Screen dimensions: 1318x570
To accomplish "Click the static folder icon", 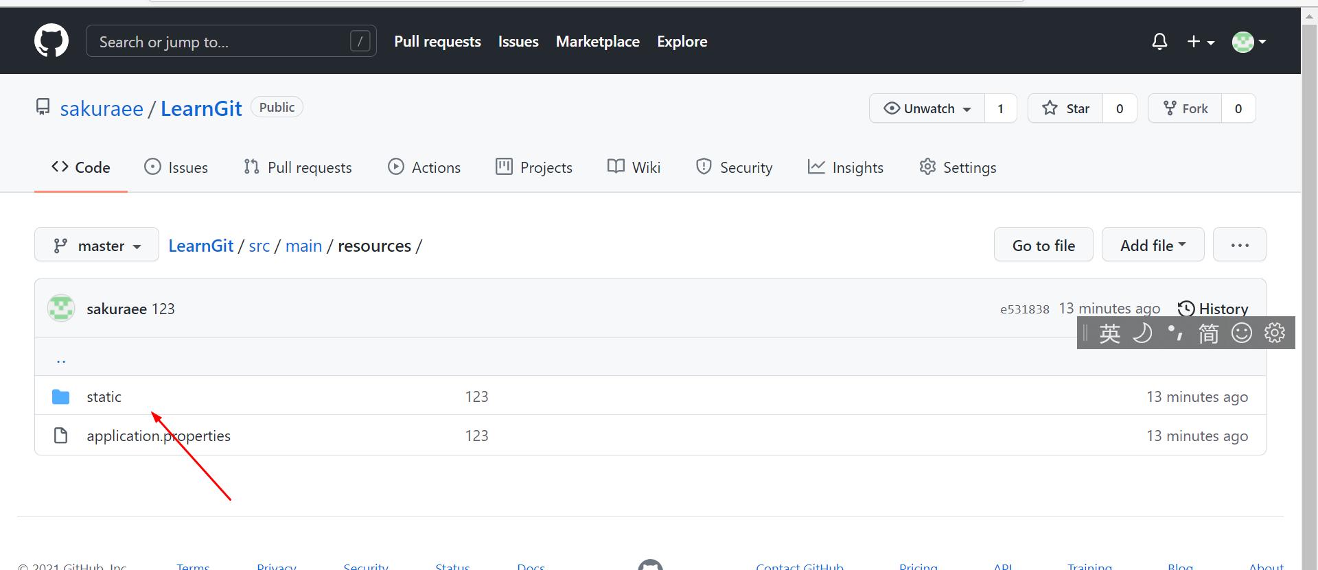I will click(61, 397).
